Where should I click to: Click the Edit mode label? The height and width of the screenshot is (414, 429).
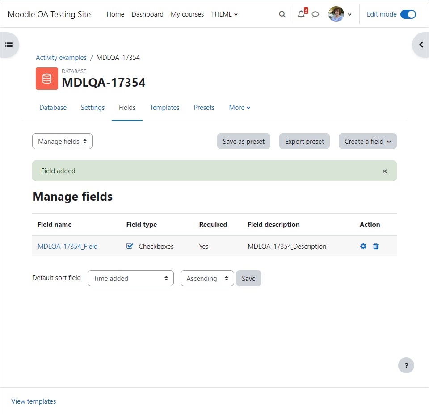coord(381,14)
